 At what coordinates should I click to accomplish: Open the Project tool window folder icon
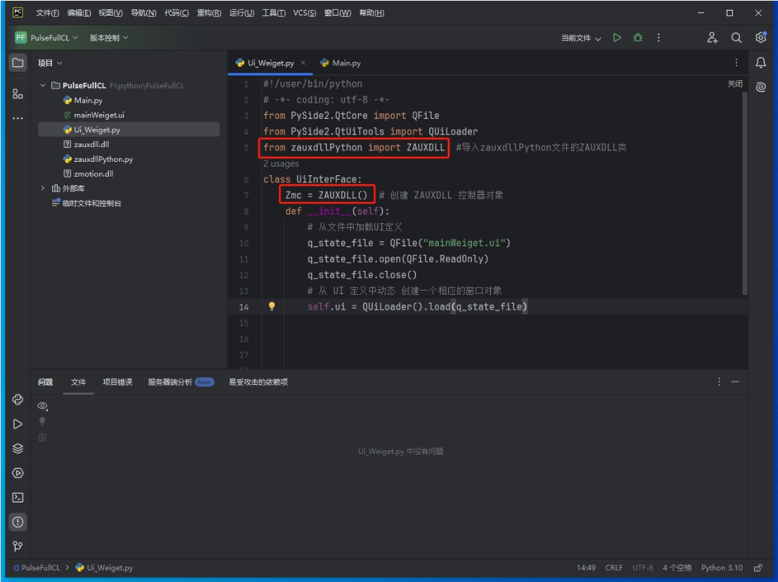pyautogui.click(x=18, y=63)
